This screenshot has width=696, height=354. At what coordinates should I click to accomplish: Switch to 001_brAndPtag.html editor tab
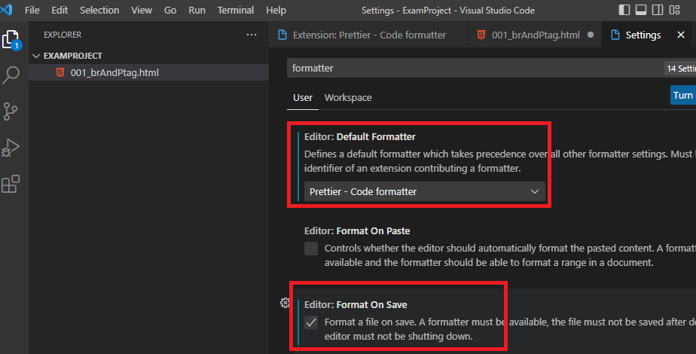[535, 35]
